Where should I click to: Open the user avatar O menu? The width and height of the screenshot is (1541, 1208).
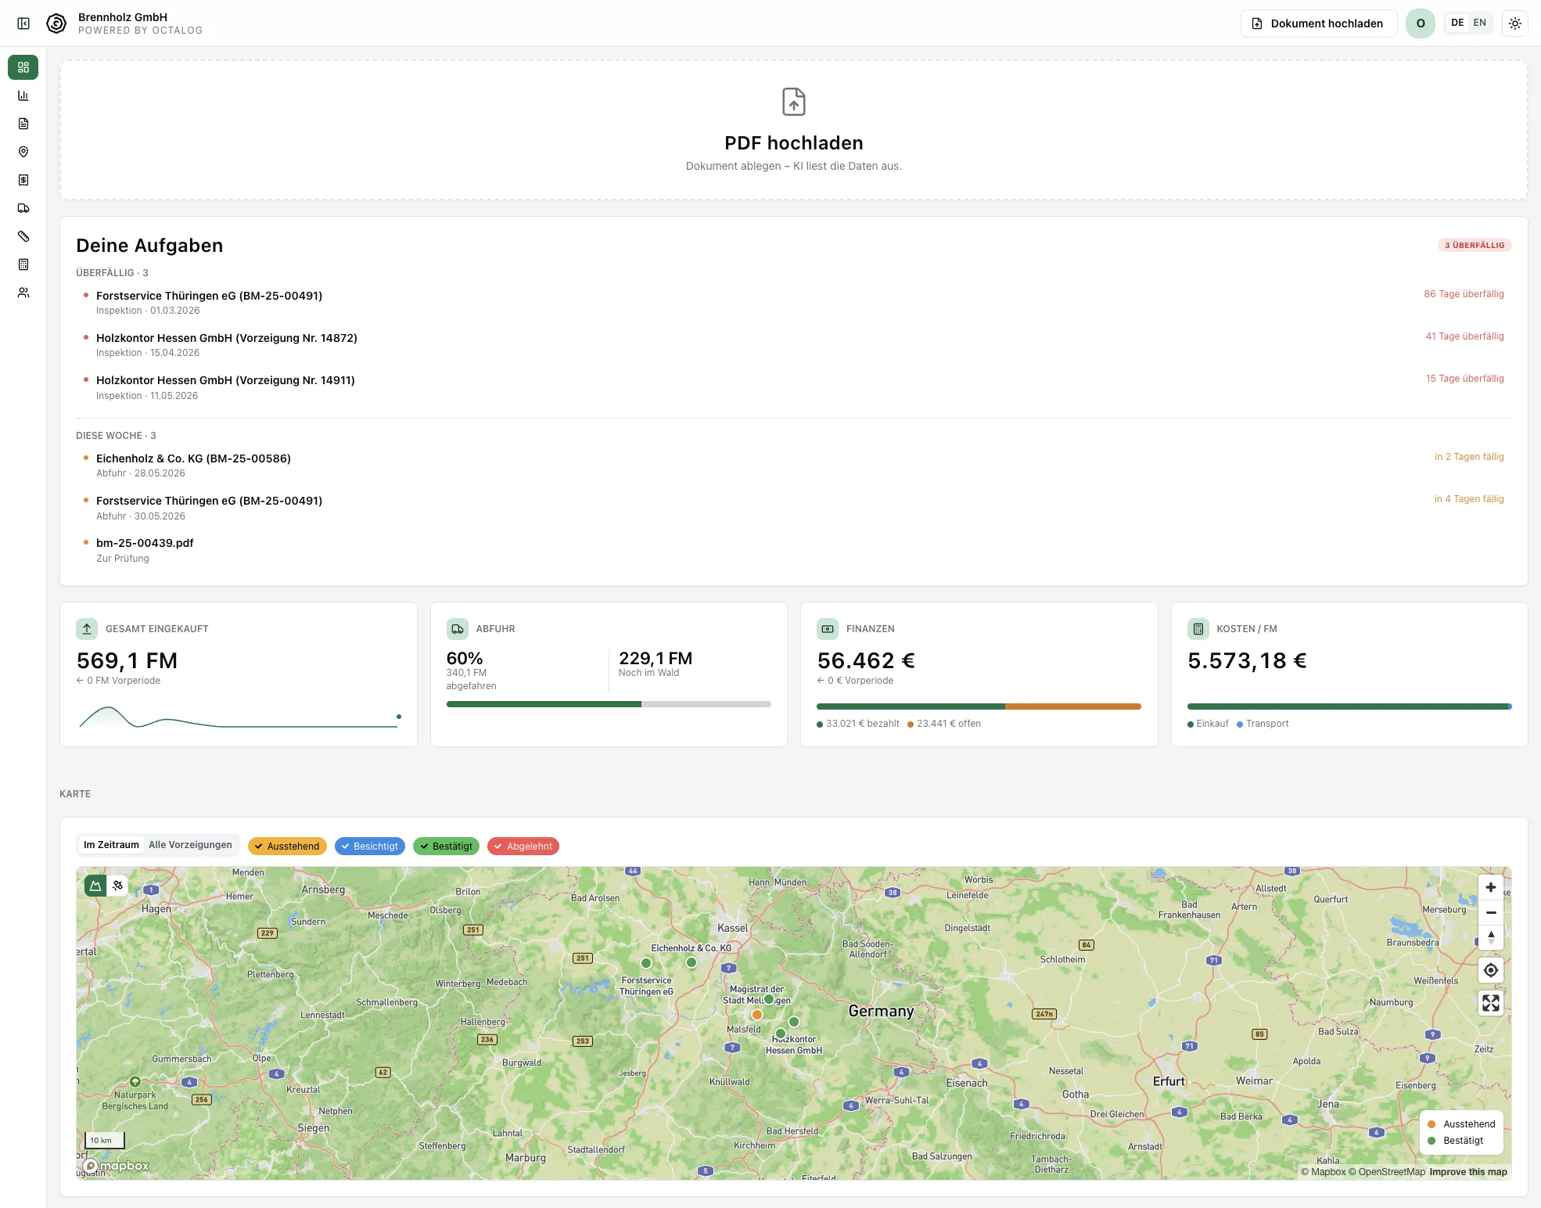point(1421,23)
